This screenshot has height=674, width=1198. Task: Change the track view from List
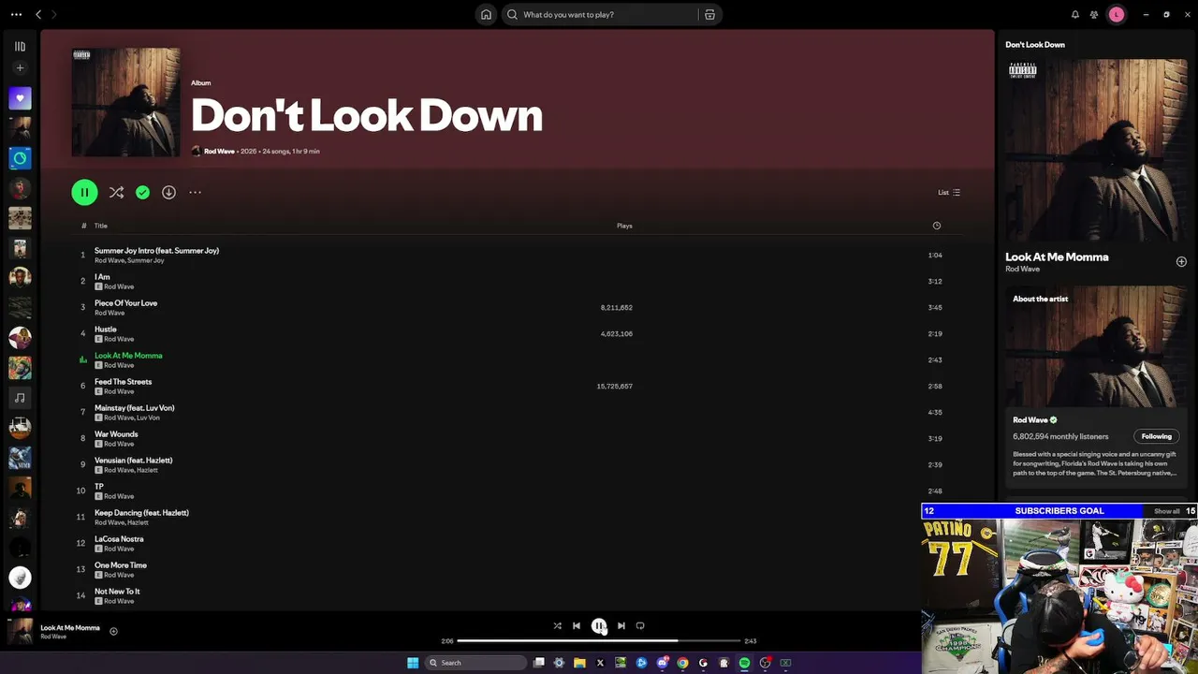[x=949, y=192]
